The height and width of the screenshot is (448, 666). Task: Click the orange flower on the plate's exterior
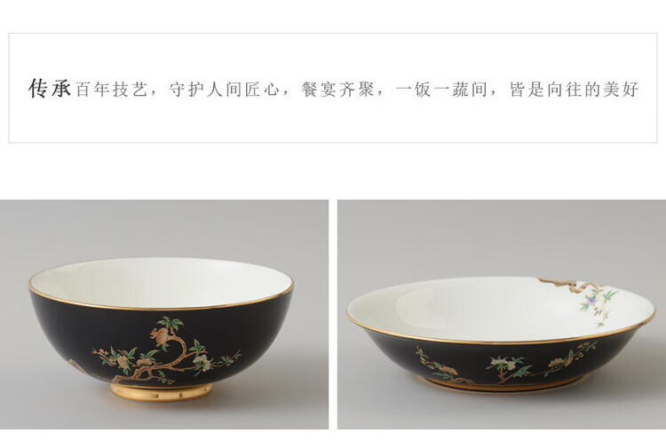click(556, 362)
